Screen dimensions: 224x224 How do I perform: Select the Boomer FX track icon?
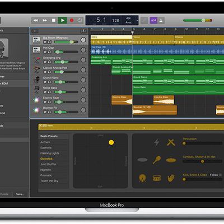pos(36,110)
